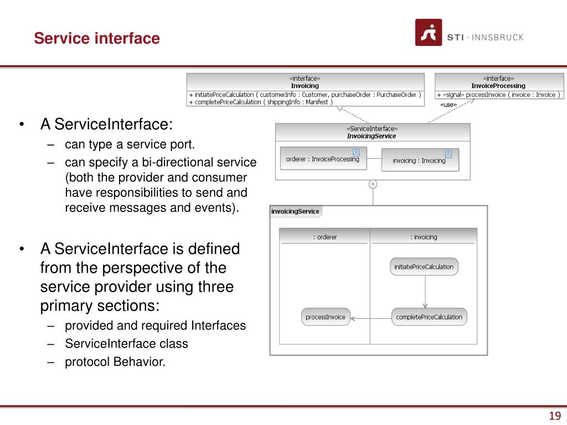Click the : orderer partition header

324,237
